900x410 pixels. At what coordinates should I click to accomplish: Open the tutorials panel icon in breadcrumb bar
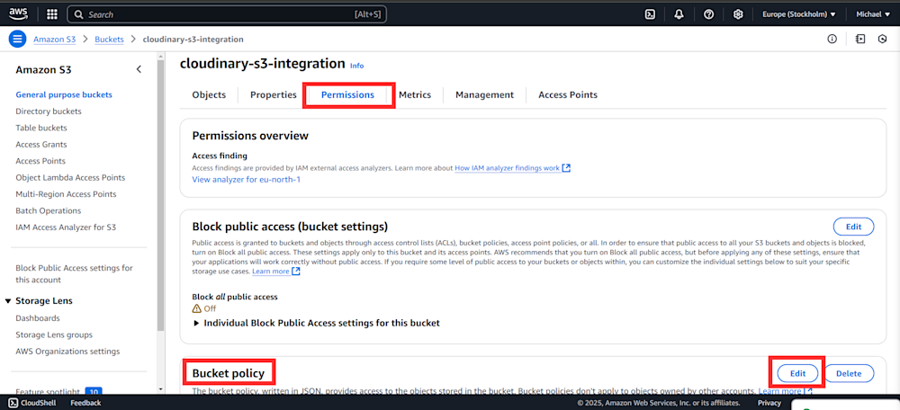[x=859, y=39]
